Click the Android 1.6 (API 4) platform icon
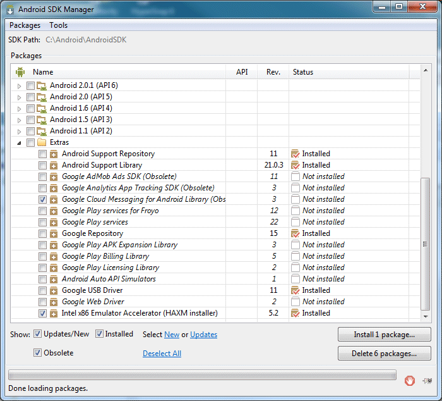The width and height of the screenshot is (442, 401). [42, 108]
